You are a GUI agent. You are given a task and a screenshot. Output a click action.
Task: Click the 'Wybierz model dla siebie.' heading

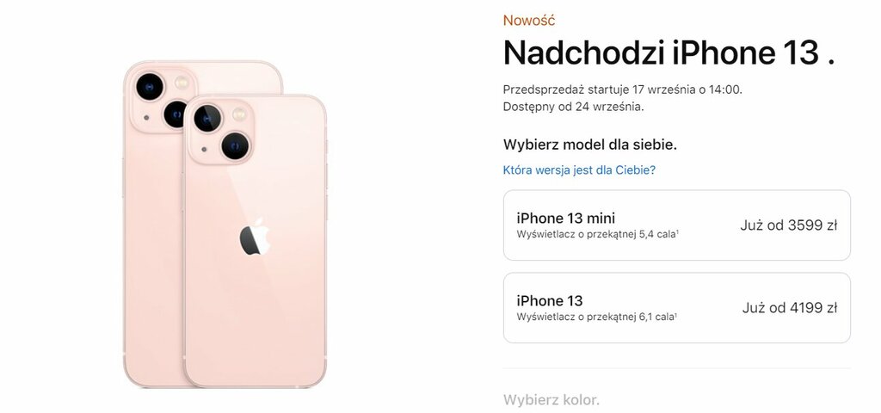pyautogui.click(x=590, y=145)
